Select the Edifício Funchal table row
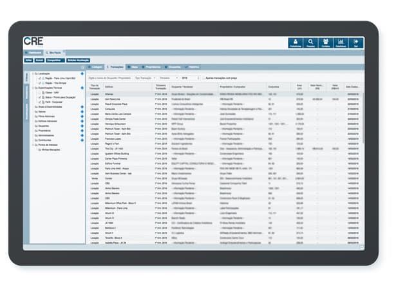This screenshot has height=284, width=396. [x=225, y=164]
